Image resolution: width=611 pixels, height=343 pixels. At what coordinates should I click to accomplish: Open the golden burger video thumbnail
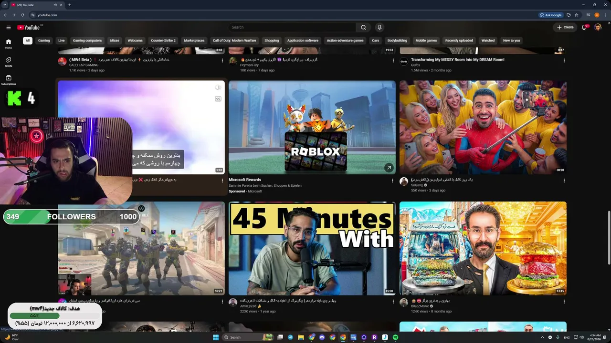[483, 248]
